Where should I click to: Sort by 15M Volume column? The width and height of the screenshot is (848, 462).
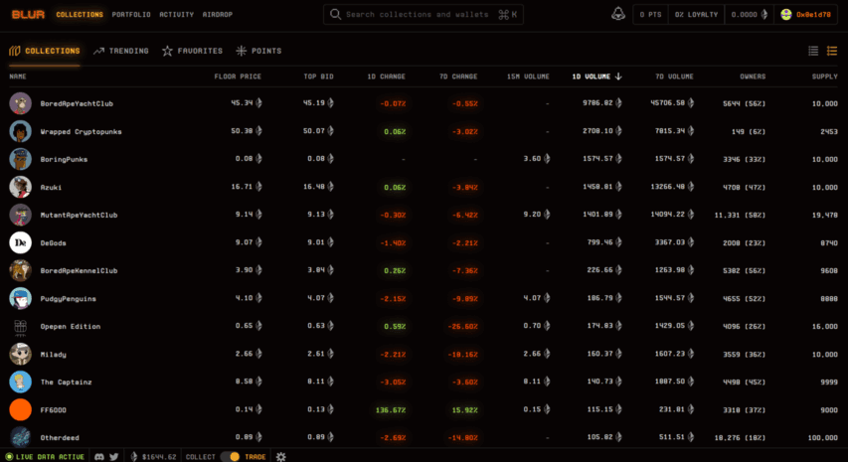pyautogui.click(x=528, y=77)
